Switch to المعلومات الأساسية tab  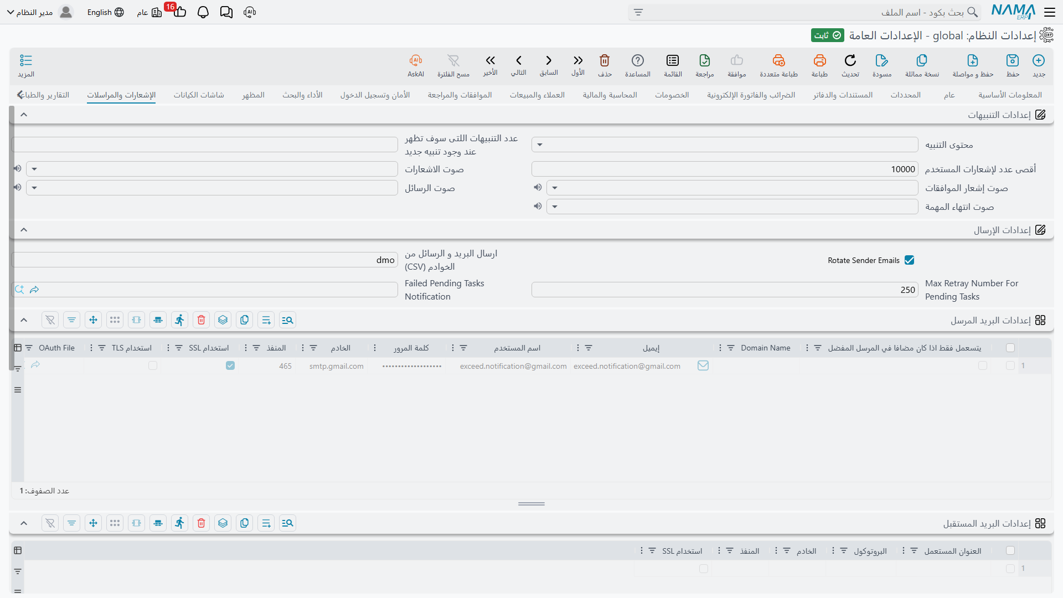click(1010, 95)
